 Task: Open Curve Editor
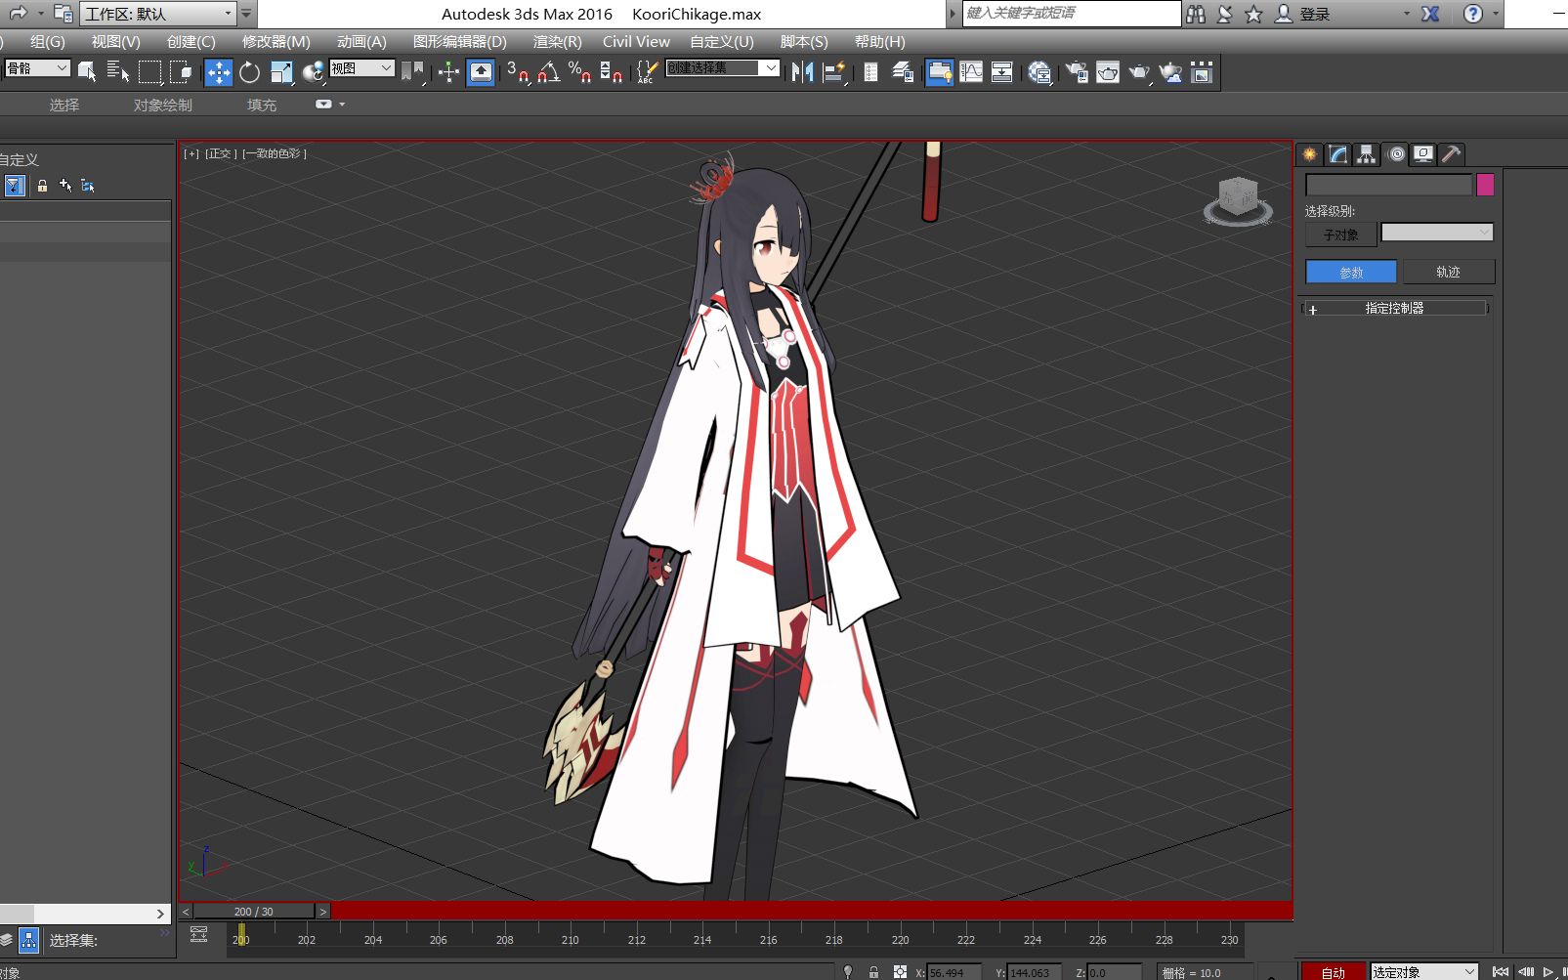(x=971, y=71)
